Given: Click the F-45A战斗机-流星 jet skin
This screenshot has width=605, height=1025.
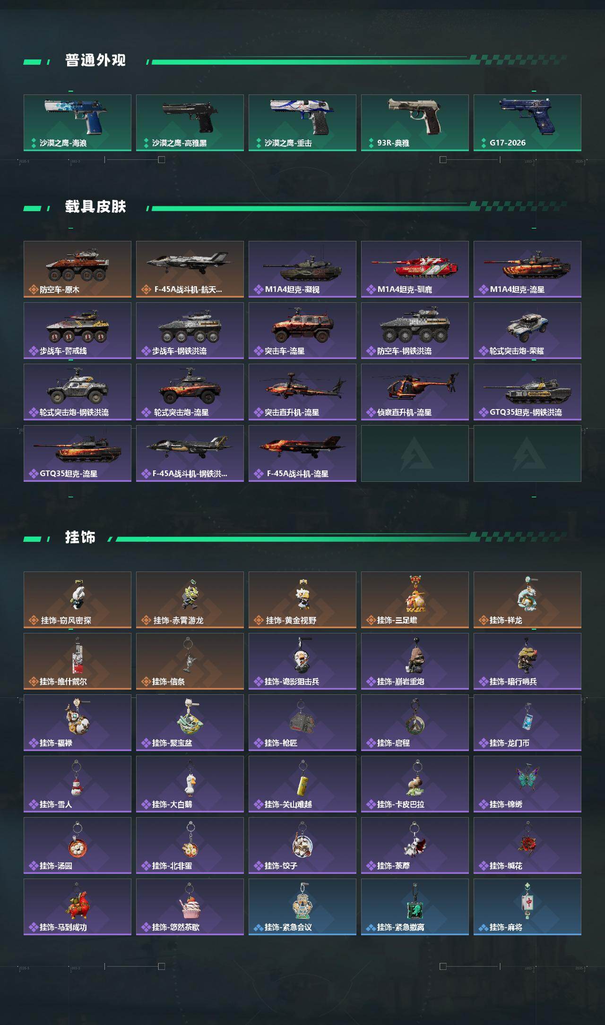Looking at the screenshot, I should click(302, 453).
